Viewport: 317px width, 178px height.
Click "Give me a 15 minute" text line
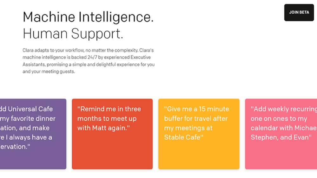(x=196, y=109)
